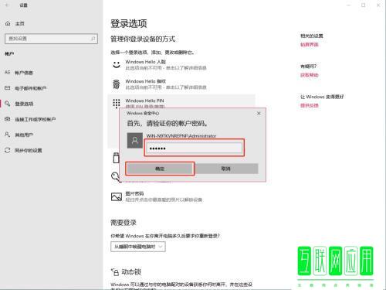
Task: Open the 主页 home icon
Action: (x=8, y=23)
